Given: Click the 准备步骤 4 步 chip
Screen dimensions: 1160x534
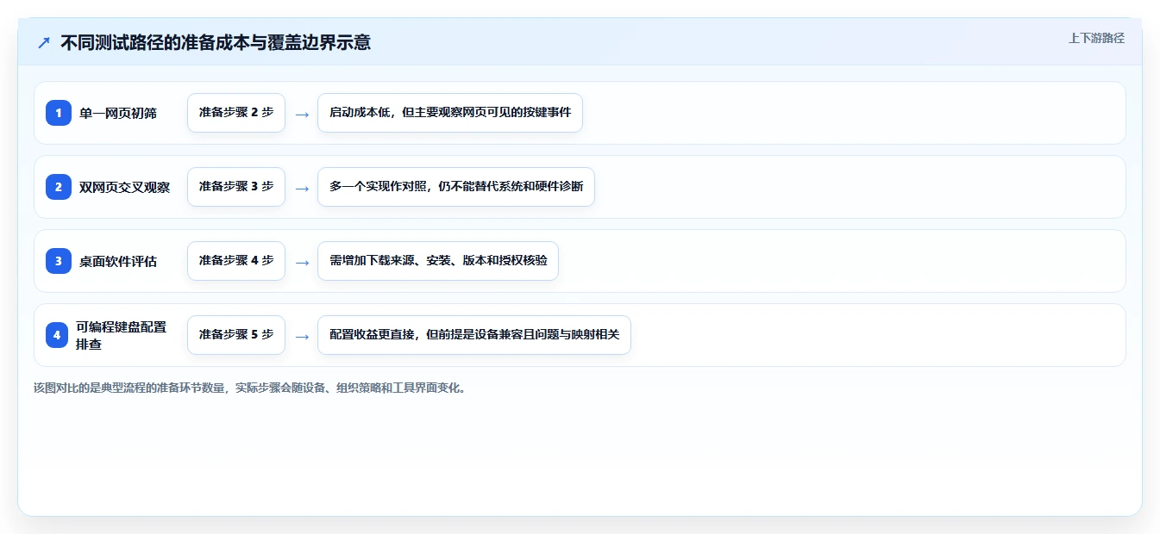Looking at the screenshot, I should point(236,261).
